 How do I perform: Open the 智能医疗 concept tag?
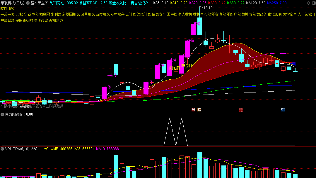click(x=230, y=15)
